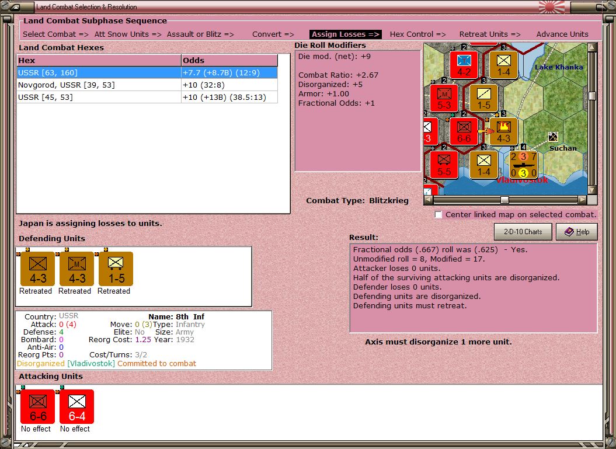Click map horizontal scrollbar right arrow

pyautogui.click(x=582, y=200)
